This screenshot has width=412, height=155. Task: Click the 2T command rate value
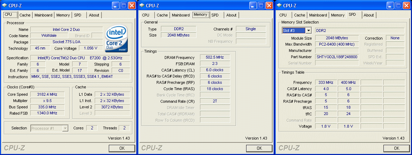click(215, 101)
